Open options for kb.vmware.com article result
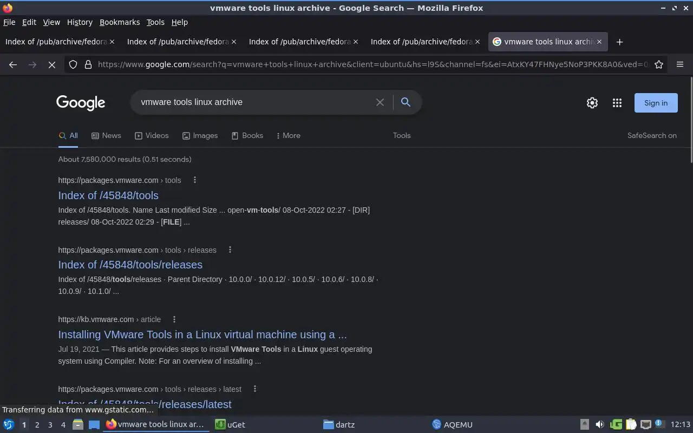The image size is (693, 433). pos(174,319)
